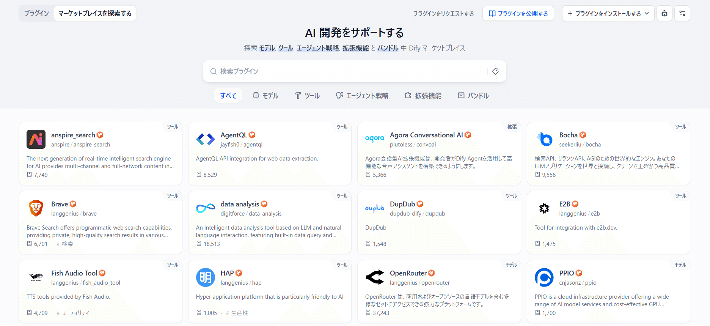Click "Tool for integration with e2b.dev." text
The width and height of the screenshot is (710, 326).
[x=576, y=228]
